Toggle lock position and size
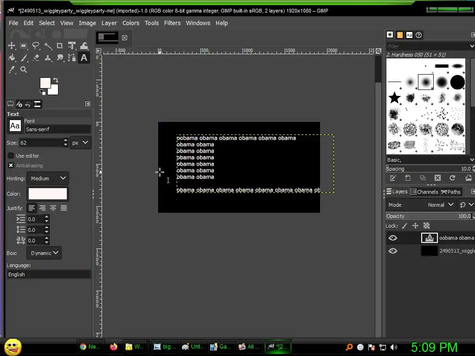The image size is (475, 356). [x=415, y=226]
